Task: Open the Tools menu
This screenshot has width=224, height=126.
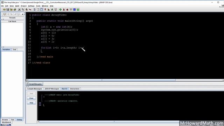Action: 38,6
